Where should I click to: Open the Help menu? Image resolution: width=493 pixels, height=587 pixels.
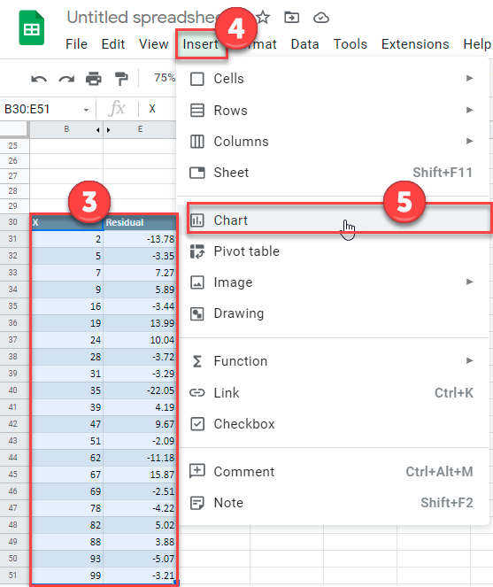(x=477, y=44)
